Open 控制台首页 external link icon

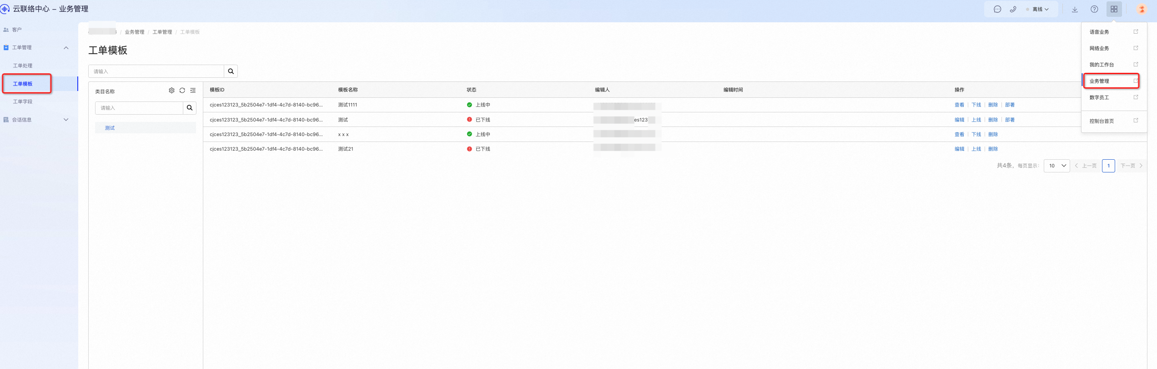pyautogui.click(x=1136, y=120)
